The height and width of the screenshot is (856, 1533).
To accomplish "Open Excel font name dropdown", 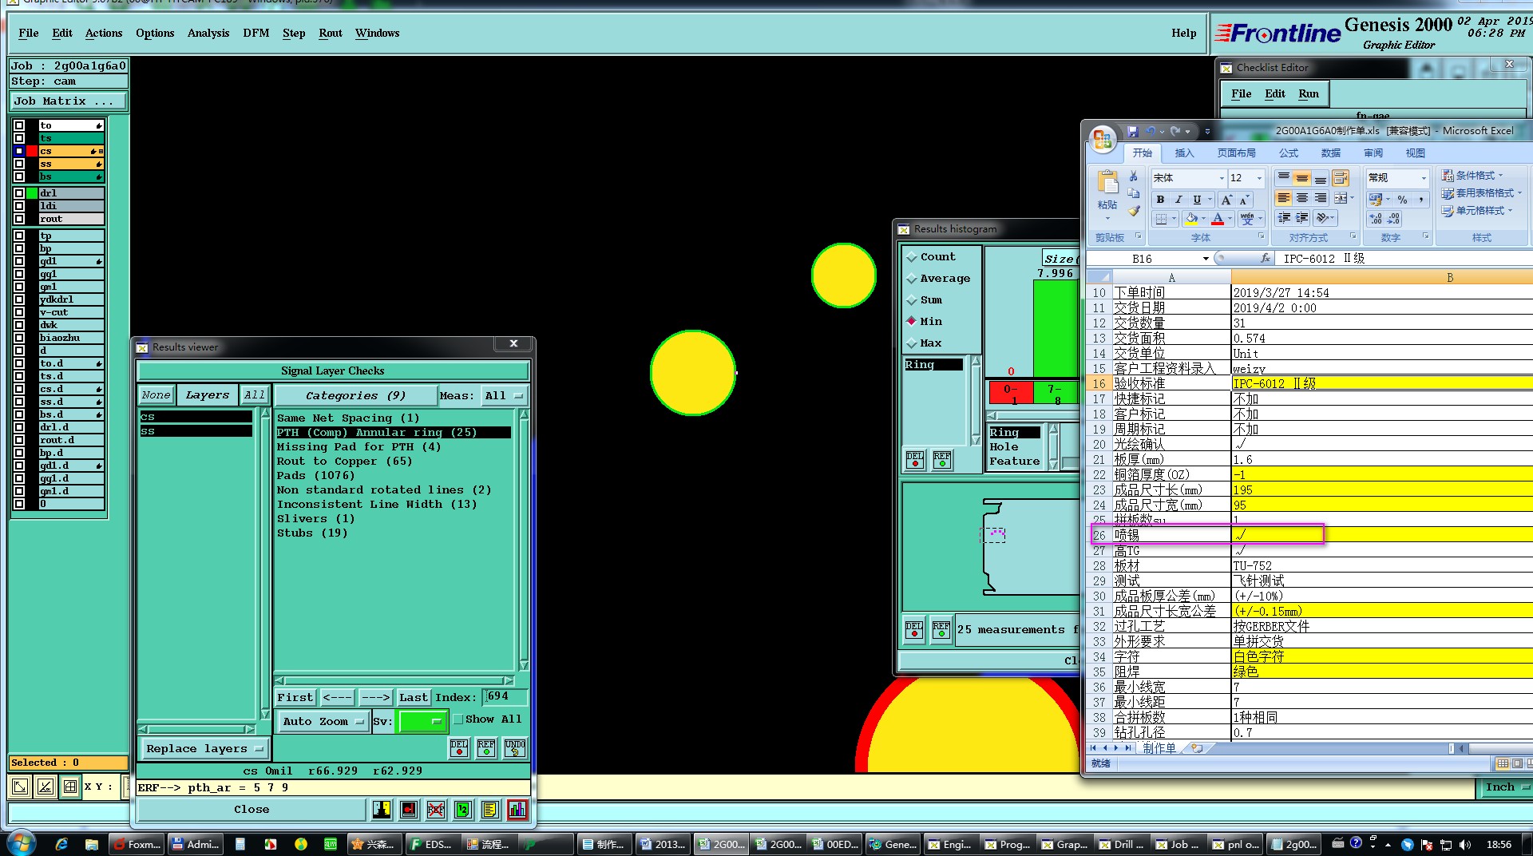I will point(1222,178).
